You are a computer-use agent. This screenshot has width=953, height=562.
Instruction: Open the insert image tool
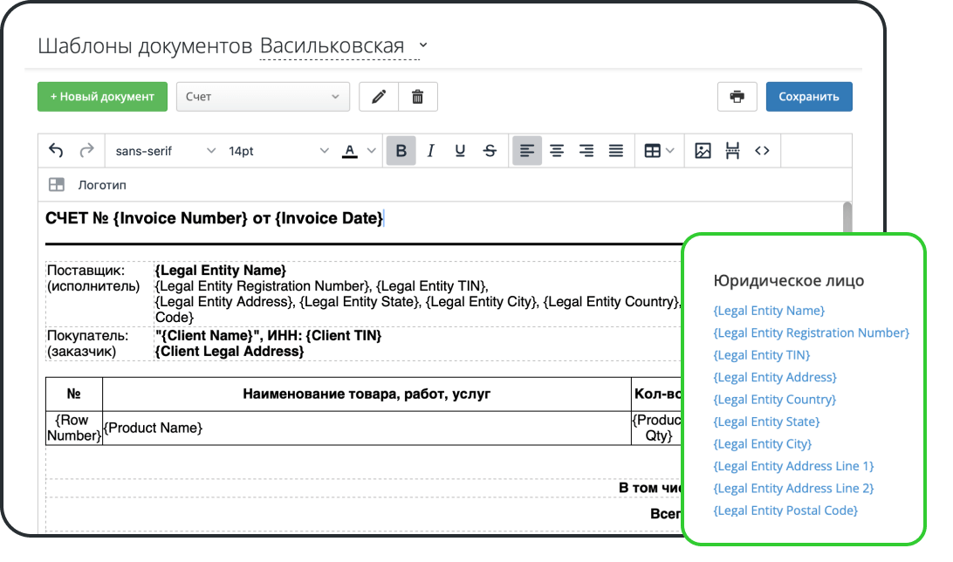coord(703,150)
